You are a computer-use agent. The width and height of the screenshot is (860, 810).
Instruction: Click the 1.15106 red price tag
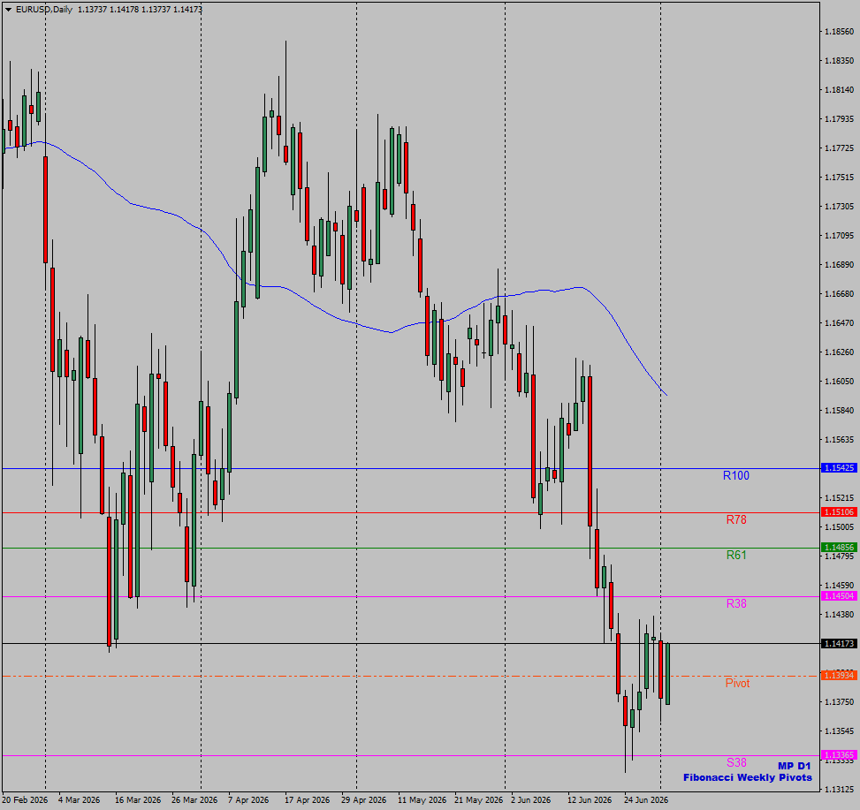(x=839, y=511)
